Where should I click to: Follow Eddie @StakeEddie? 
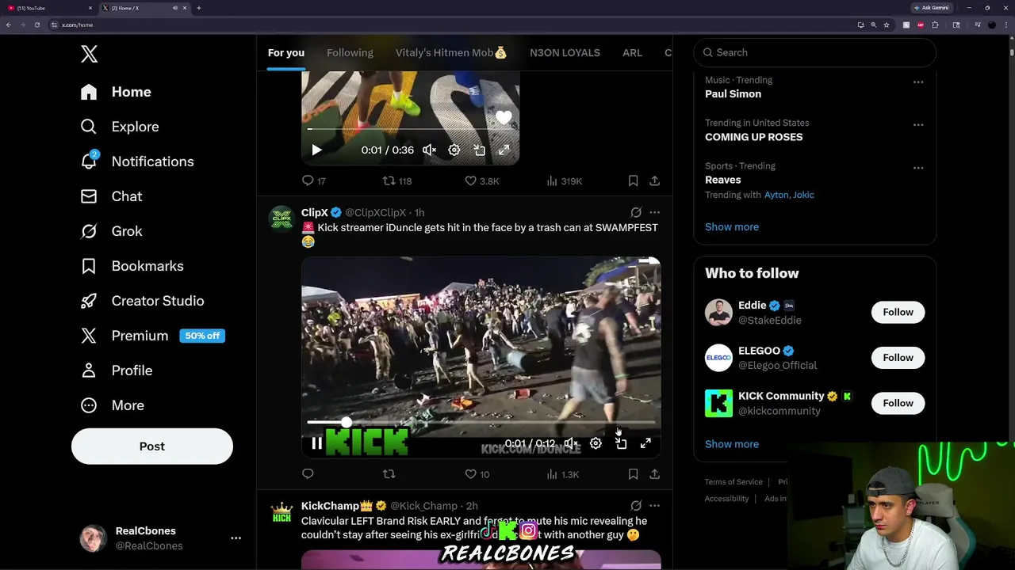898,312
